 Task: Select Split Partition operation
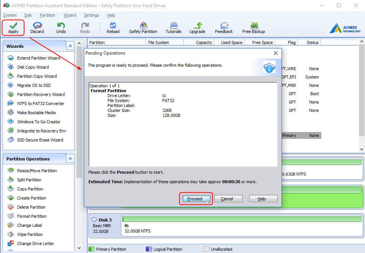coord(24,179)
